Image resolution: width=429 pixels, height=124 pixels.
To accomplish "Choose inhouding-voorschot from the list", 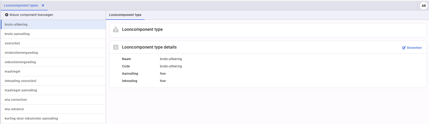I will pos(21,81).
